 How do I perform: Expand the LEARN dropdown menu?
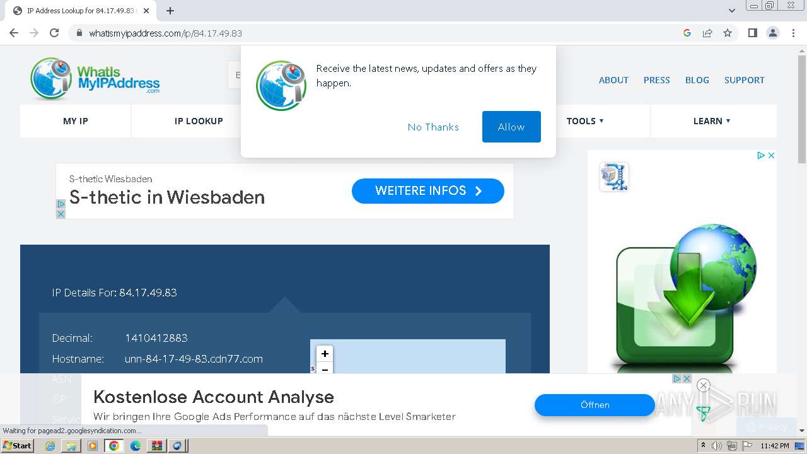tap(712, 121)
